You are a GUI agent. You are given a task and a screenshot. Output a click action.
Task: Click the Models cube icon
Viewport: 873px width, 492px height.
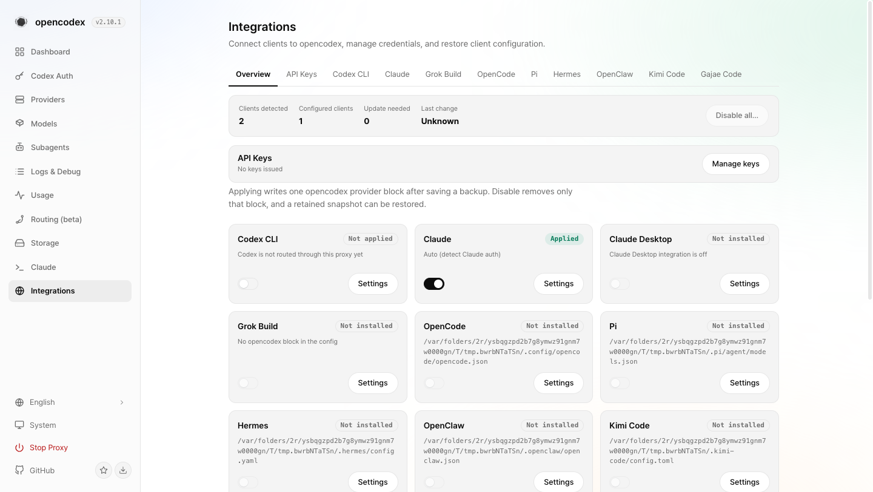(x=19, y=123)
